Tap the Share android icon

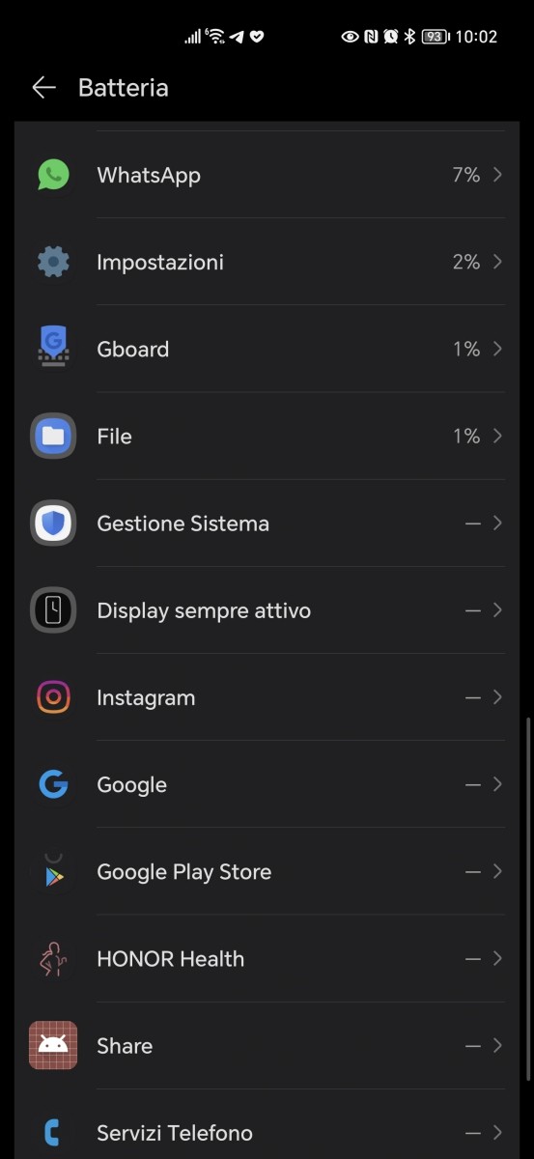pyautogui.click(x=53, y=1045)
